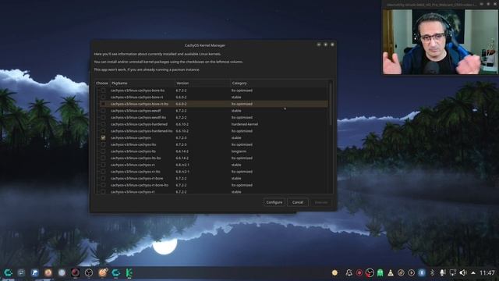Check the linux-cachyos-eevdf-lto checkbox
499x281 pixels.
(103, 118)
